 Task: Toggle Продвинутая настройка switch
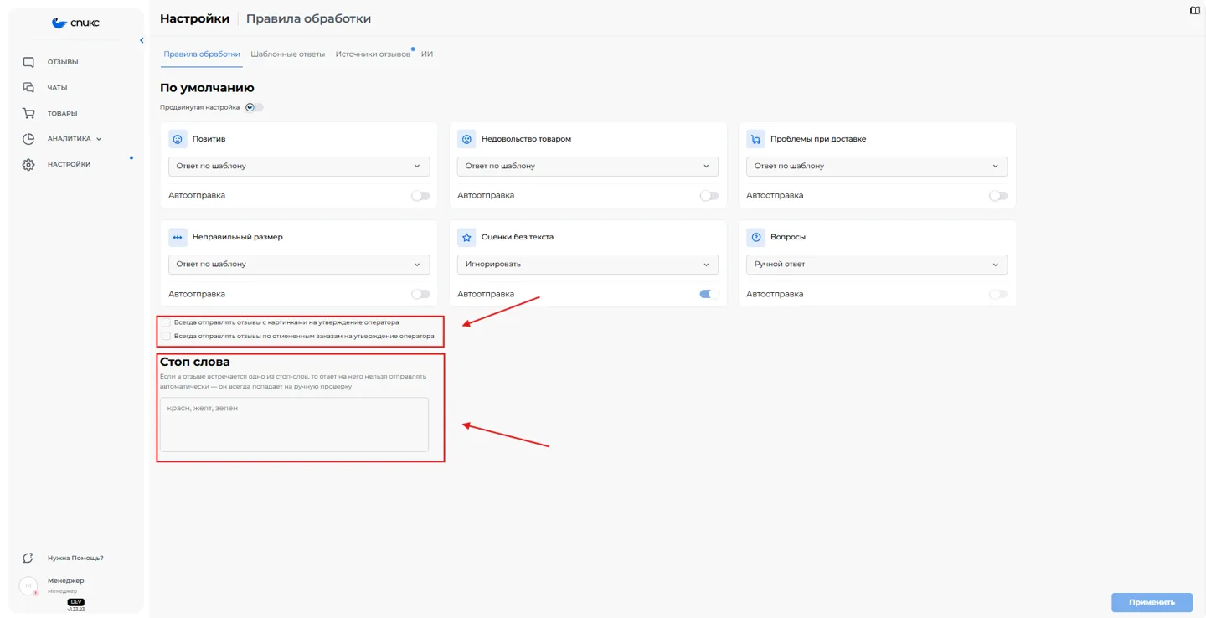(255, 107)
